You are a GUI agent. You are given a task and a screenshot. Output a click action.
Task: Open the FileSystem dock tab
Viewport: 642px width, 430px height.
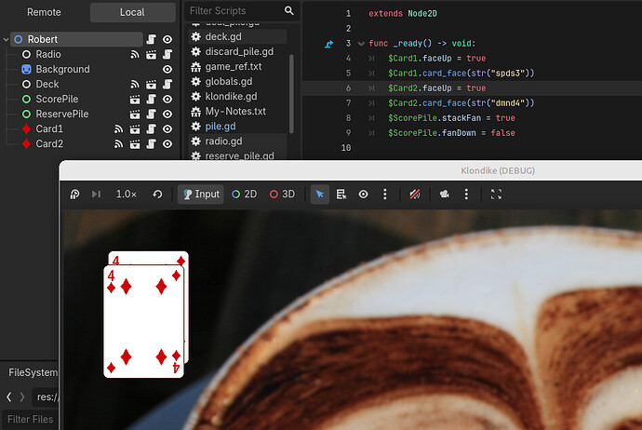(x=33, y=372)
